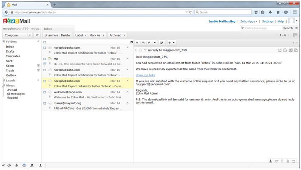Viewport: 301px width, 170px height.
Task: Click the group contacts icon in bottom bar
Action: (32, 165)
